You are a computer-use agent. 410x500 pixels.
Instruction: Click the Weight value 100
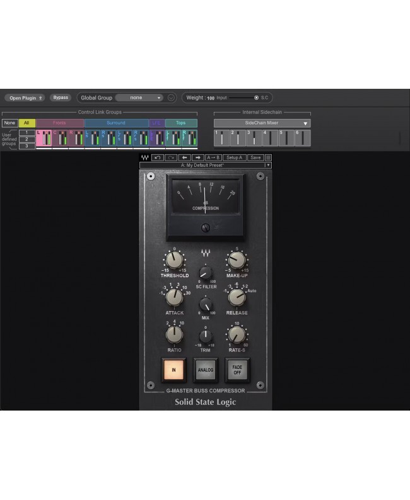tap(211, 98)
